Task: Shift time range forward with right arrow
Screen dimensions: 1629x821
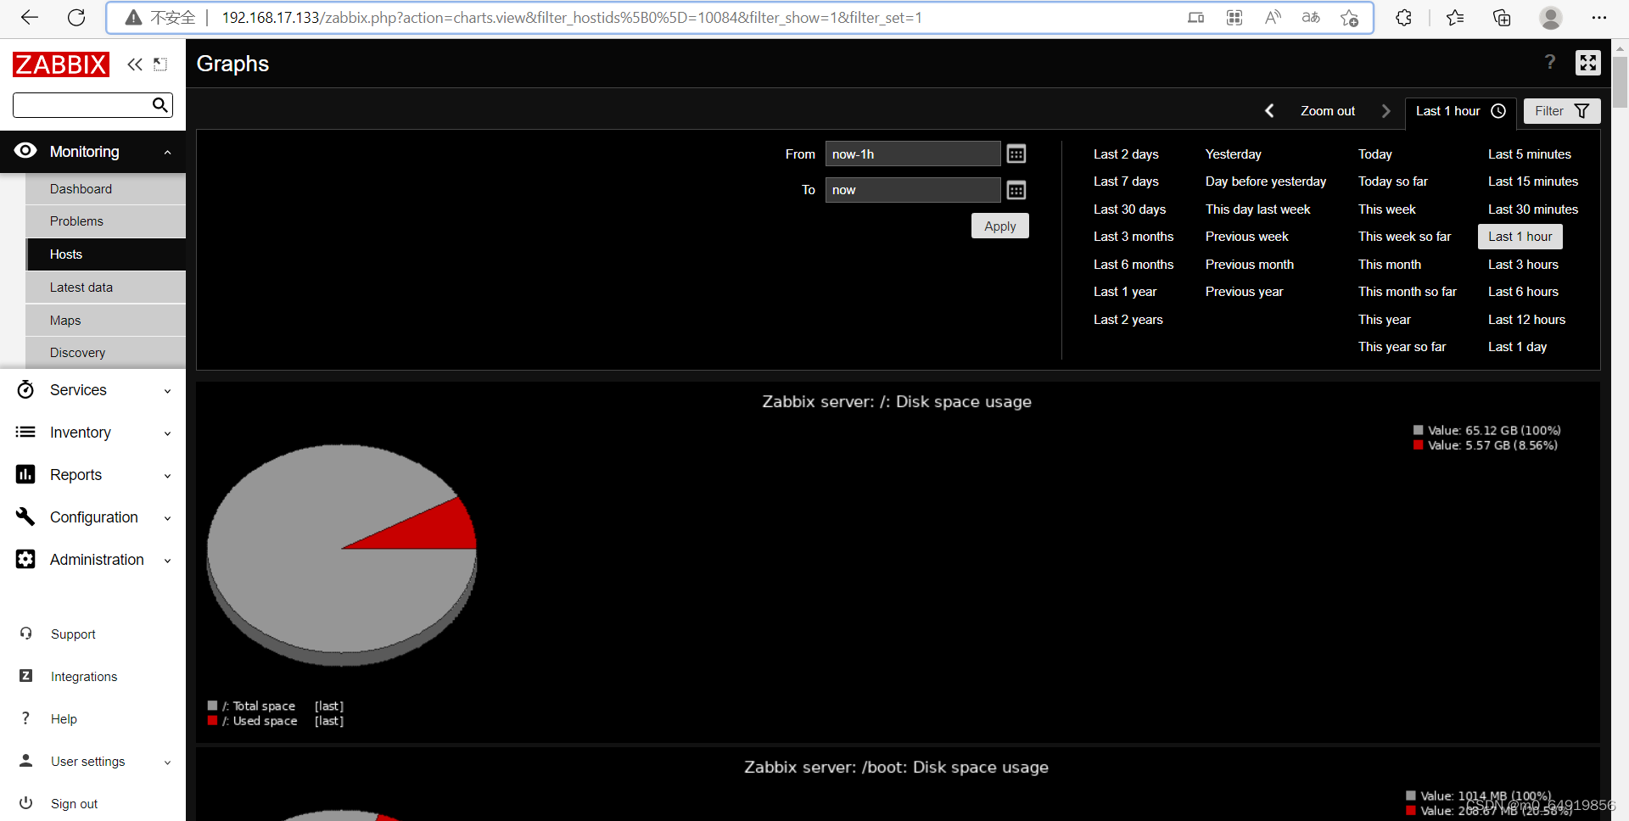Action: click(x=1385, y=111)
